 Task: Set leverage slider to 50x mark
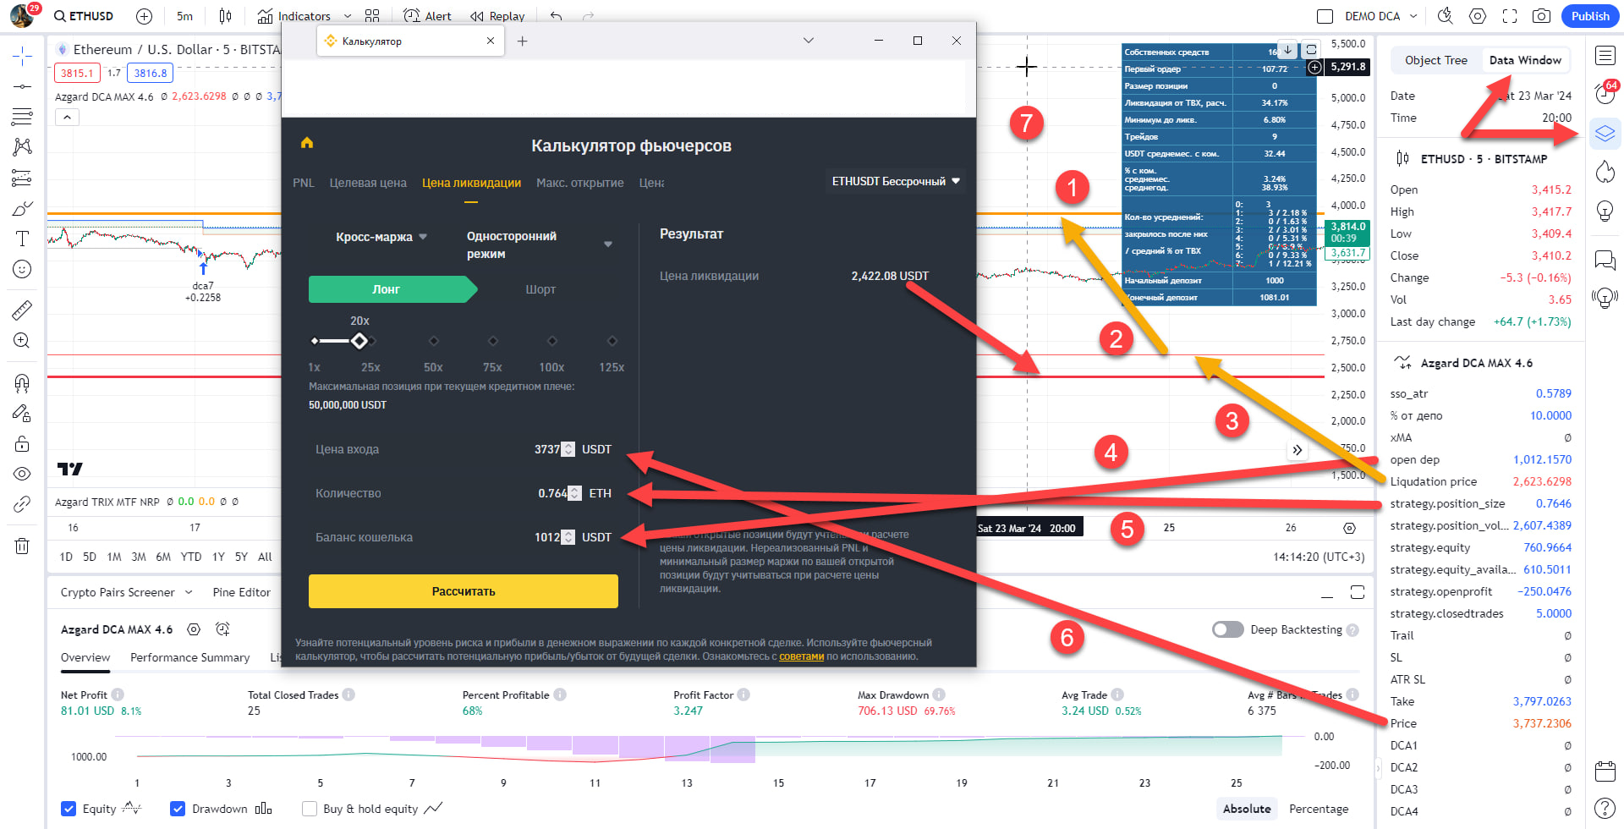[x=433, y=341]
